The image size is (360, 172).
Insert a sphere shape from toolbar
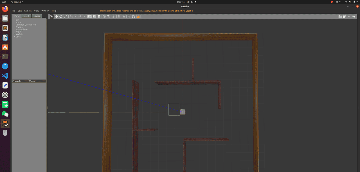pos(94,17)
